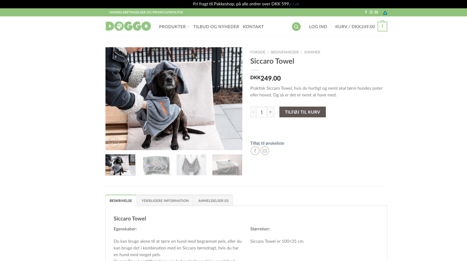Click the Tilføj til ønskeliste link
The width and height of the screenshot is (467, 261).
(x=267, y=143)
